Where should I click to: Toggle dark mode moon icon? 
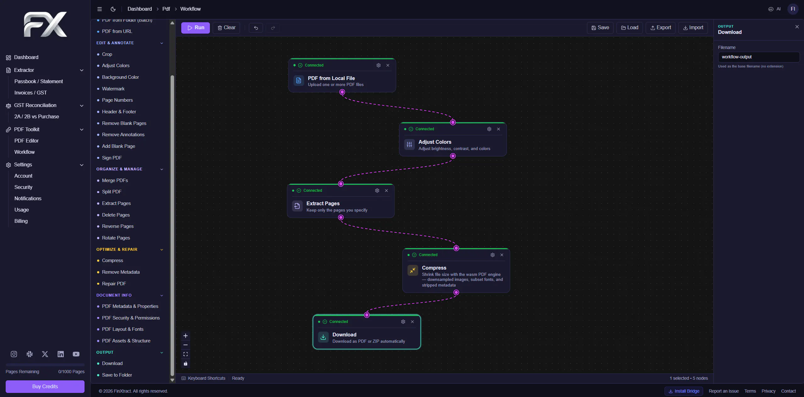tap(113, 9)
